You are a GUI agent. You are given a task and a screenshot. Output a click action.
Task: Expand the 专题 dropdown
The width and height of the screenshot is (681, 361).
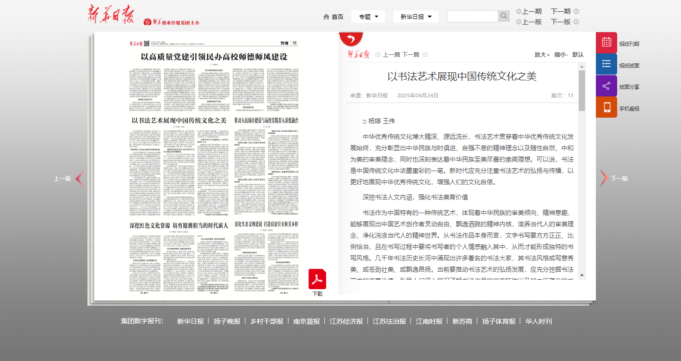pos(368,17)
